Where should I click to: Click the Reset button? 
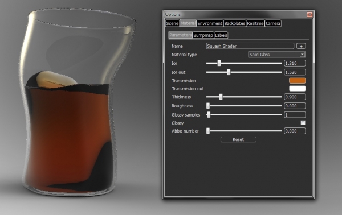click(x=238, y=139)
